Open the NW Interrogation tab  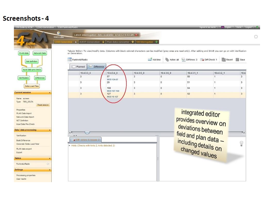147,42
